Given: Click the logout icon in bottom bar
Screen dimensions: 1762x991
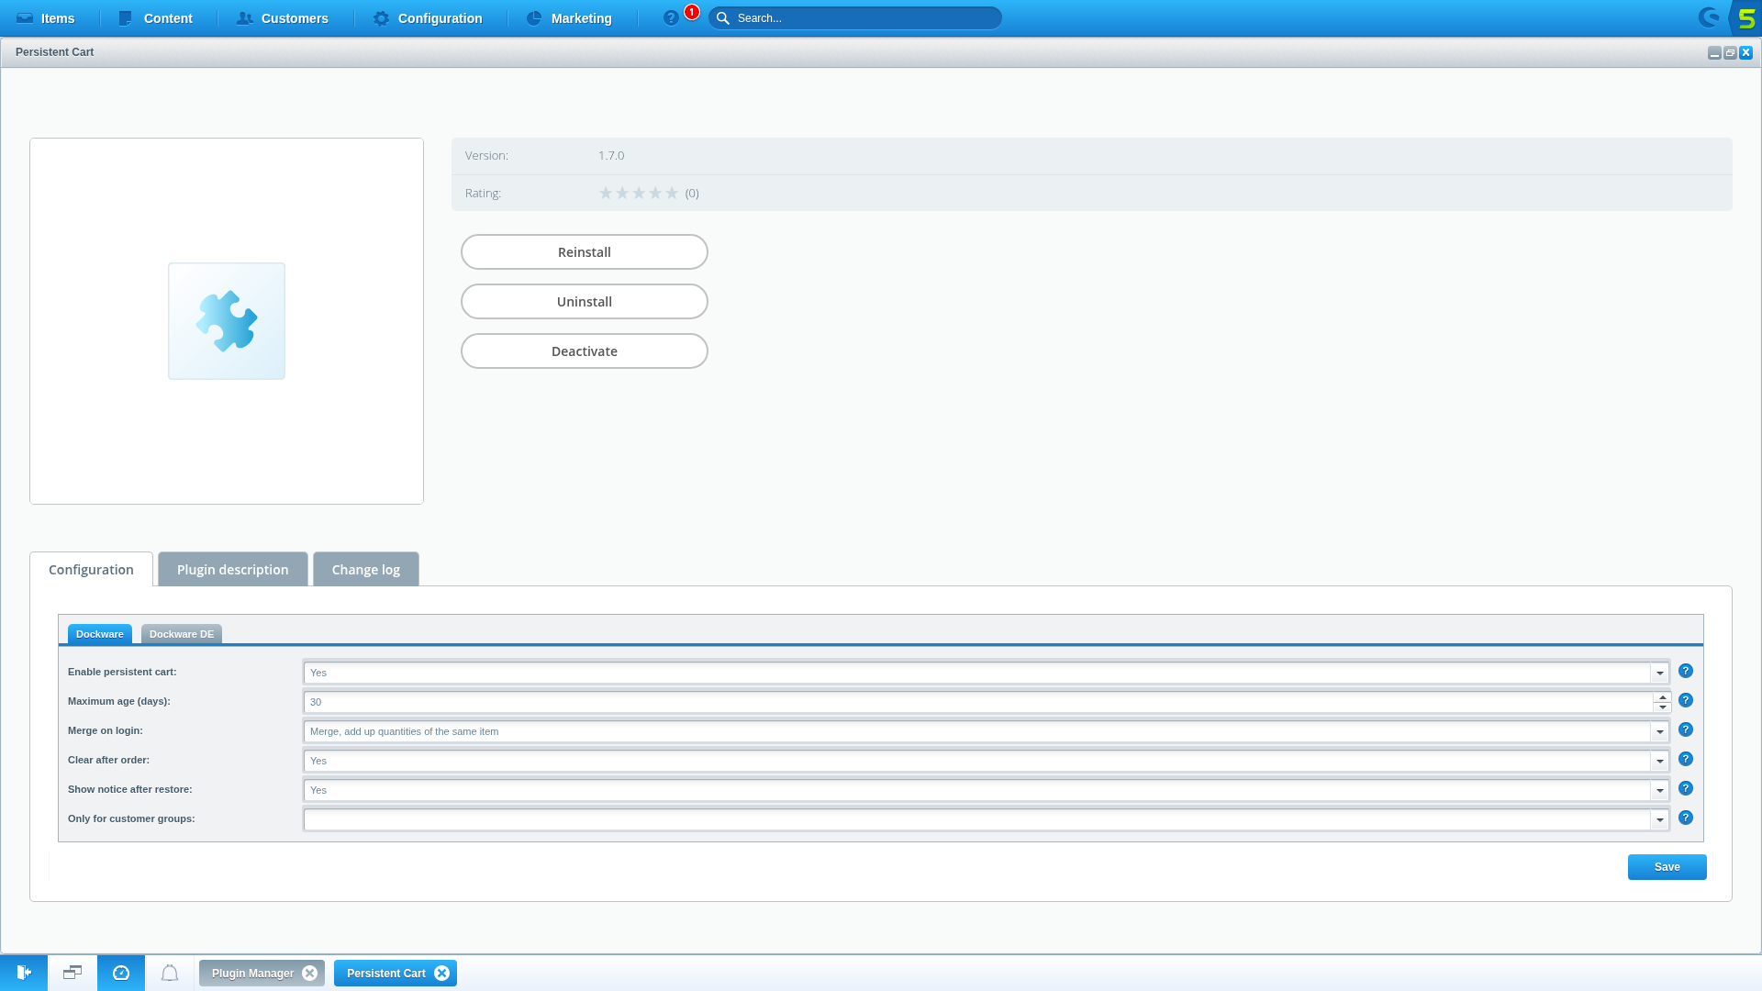Looking at the screenshot, I should click(24, 973).
